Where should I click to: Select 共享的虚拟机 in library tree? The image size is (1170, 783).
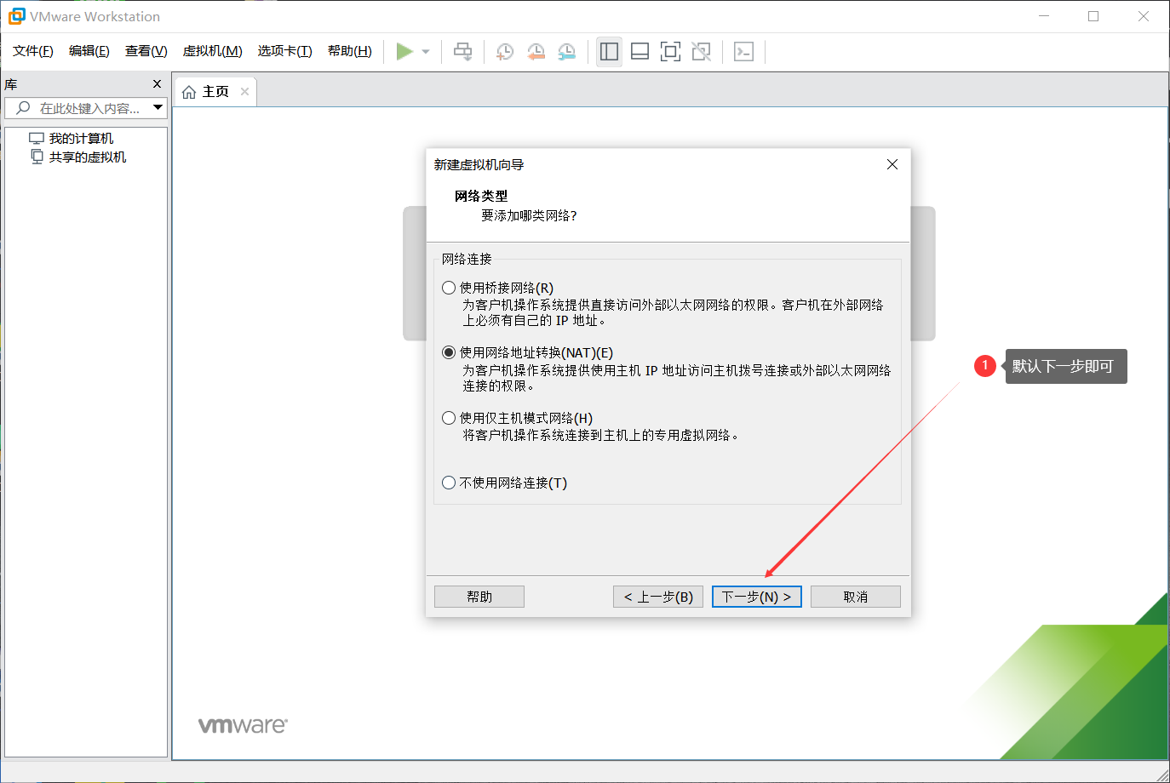[x=88, y=157]
